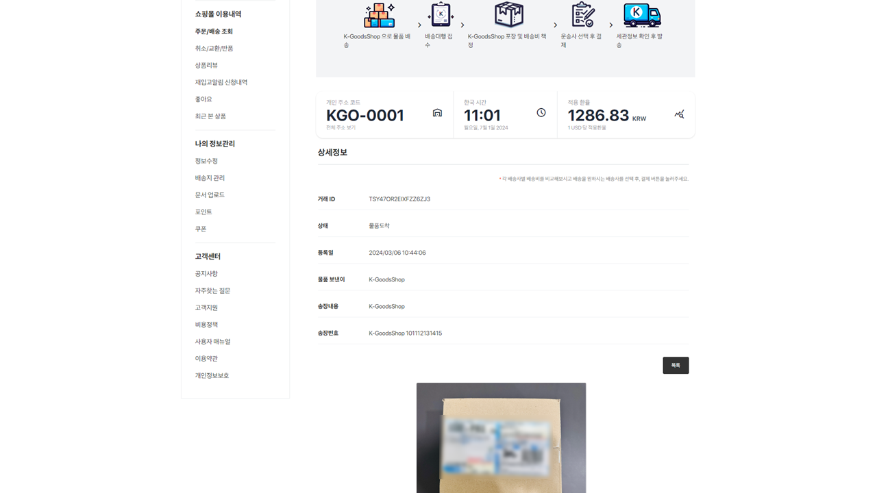Click the warehouse icon beside KGO-0001

point(437,113)
